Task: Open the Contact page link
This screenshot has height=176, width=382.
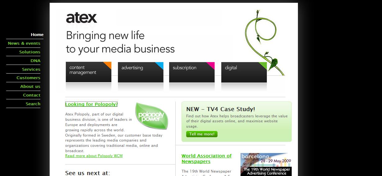Action: (32, 95)
